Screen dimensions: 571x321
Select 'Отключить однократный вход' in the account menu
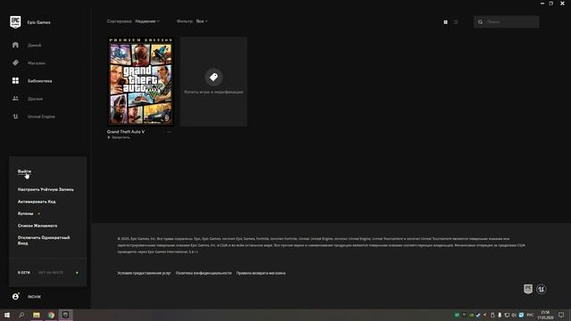tap(44, 240)
